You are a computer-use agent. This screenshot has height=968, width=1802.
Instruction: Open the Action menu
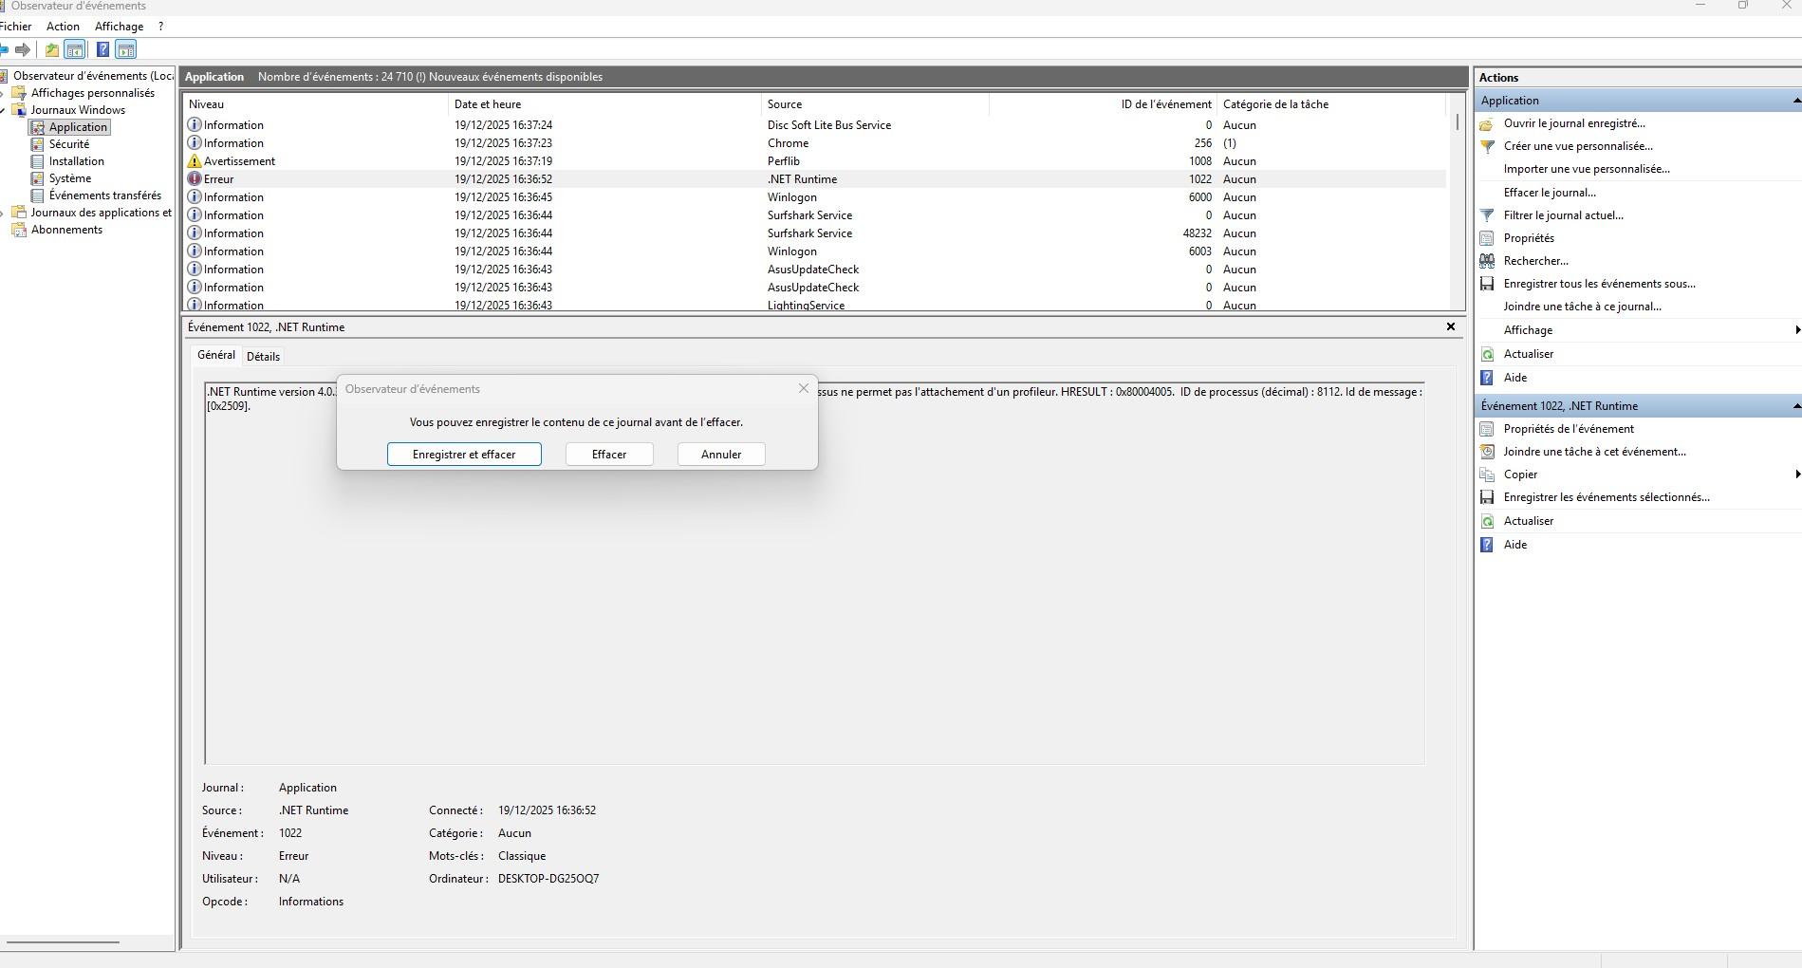(x=63, y=27)
